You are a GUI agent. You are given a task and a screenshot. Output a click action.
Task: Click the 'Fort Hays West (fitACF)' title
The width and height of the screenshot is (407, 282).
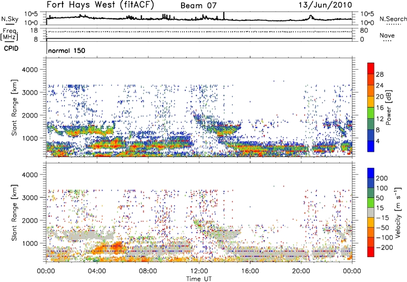(x=100, y=5)
